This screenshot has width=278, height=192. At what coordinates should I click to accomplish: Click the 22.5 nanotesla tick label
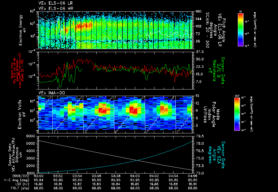200,67
